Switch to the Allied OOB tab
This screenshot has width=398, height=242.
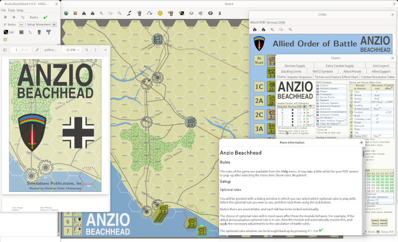[x=257, y=22]
